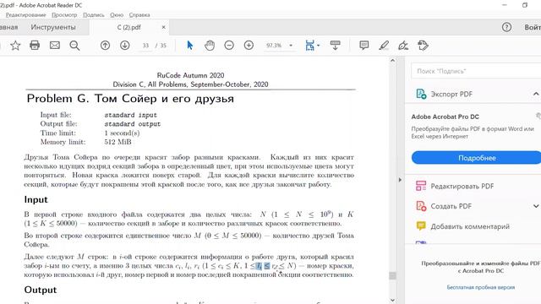Open the Подпись menu
The width and height of the screenshot is (541, 304).
pyautogui.click(x=94, y=15)
